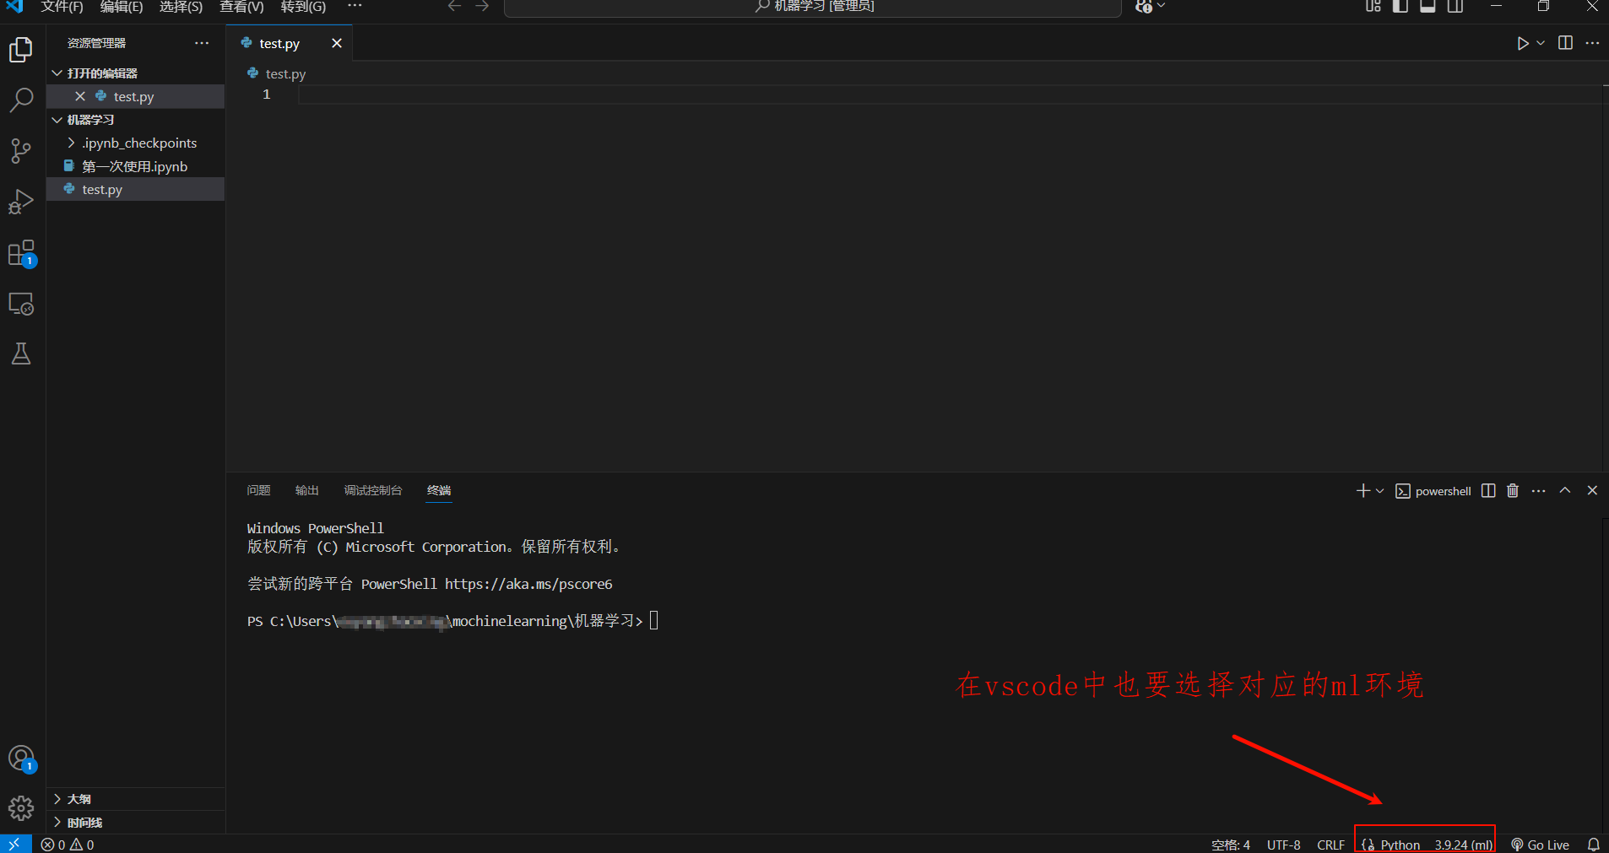
Task: Split the terminal panel
Action: [x=1488, y=491]
